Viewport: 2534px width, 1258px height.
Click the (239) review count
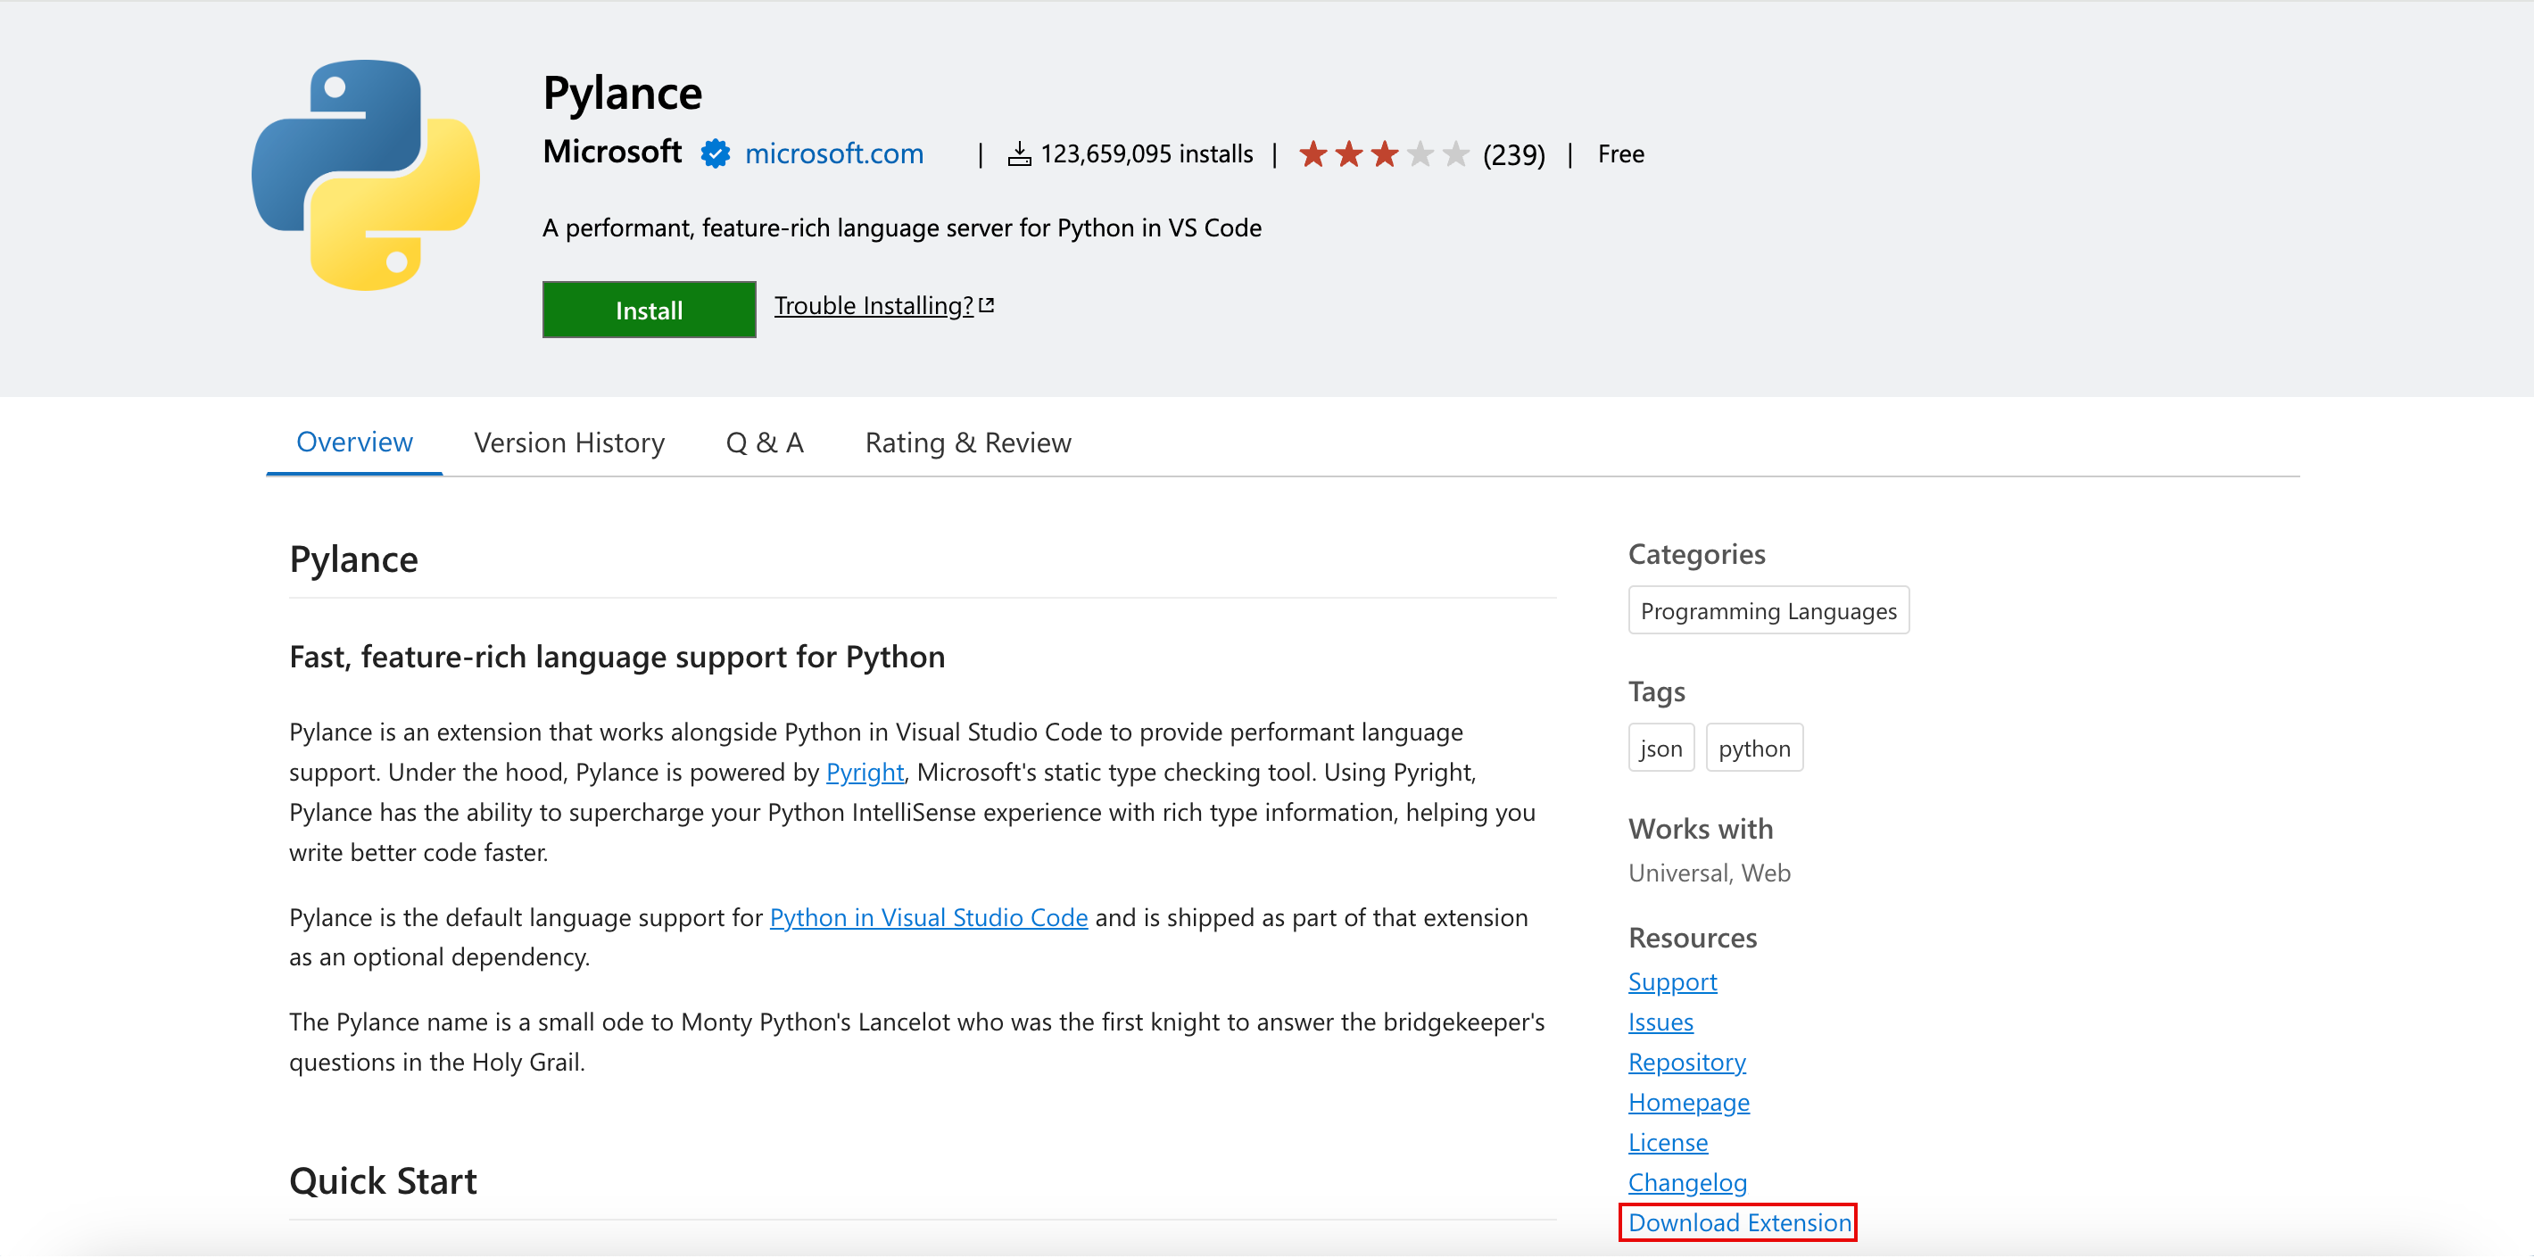(x=1514, y=155)
